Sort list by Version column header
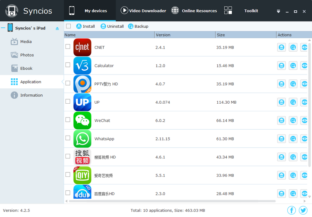 point(185,35)
